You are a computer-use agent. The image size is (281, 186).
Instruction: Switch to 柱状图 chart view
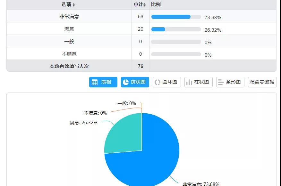[198, 82]
